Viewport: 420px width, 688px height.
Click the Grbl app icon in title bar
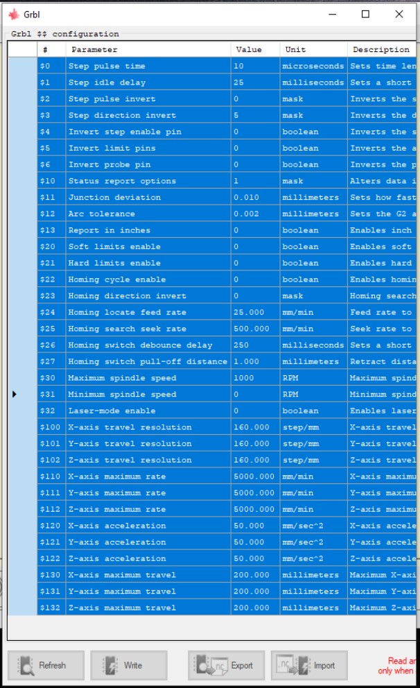coord(14,15)
